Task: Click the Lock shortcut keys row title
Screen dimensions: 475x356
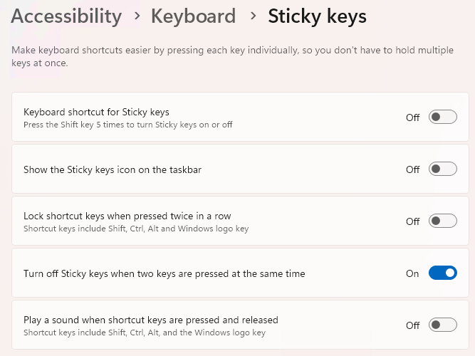Action: point(127,216)
